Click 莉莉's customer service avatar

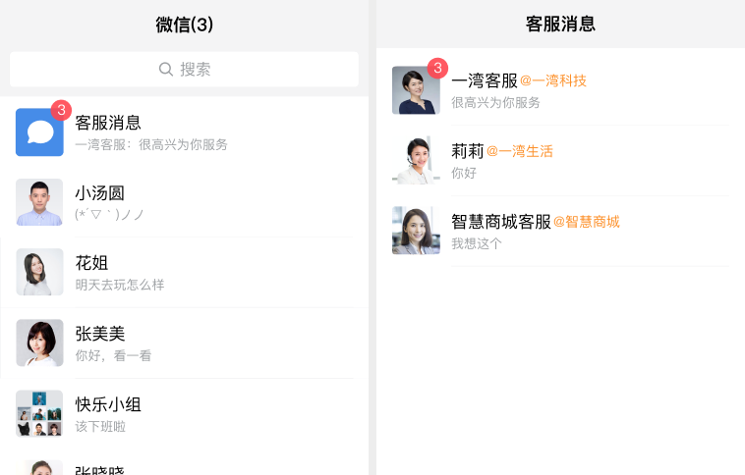[x=415, y=161]
